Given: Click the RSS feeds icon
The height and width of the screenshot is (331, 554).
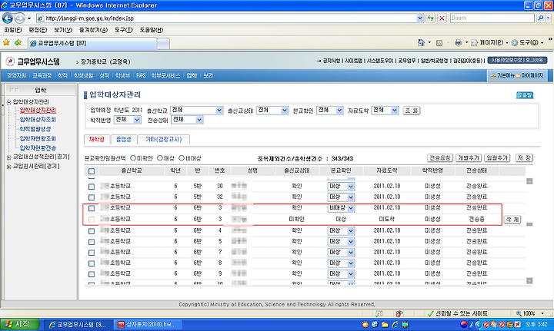Looking at the screenshot, I should [439, 43].
